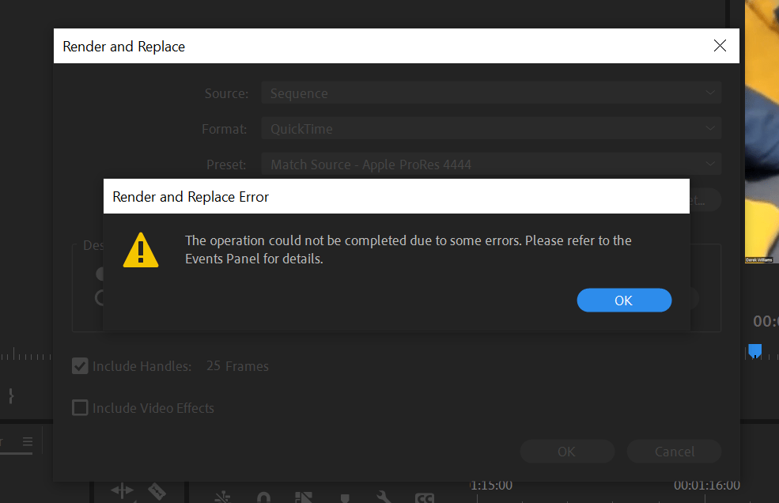Click OK in the Render and Replace Error dialog
Viewport: 779px width, 503px height.
[624, 300]
